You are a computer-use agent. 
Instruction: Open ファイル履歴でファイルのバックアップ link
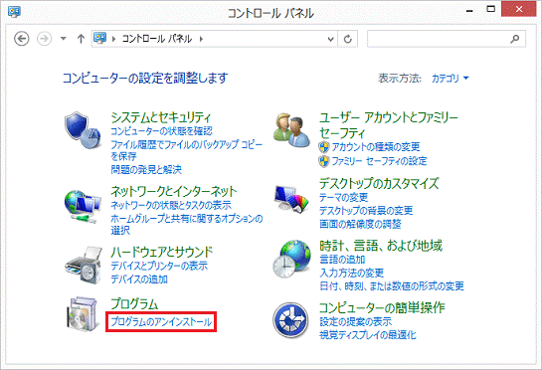(x=186, y=150)
